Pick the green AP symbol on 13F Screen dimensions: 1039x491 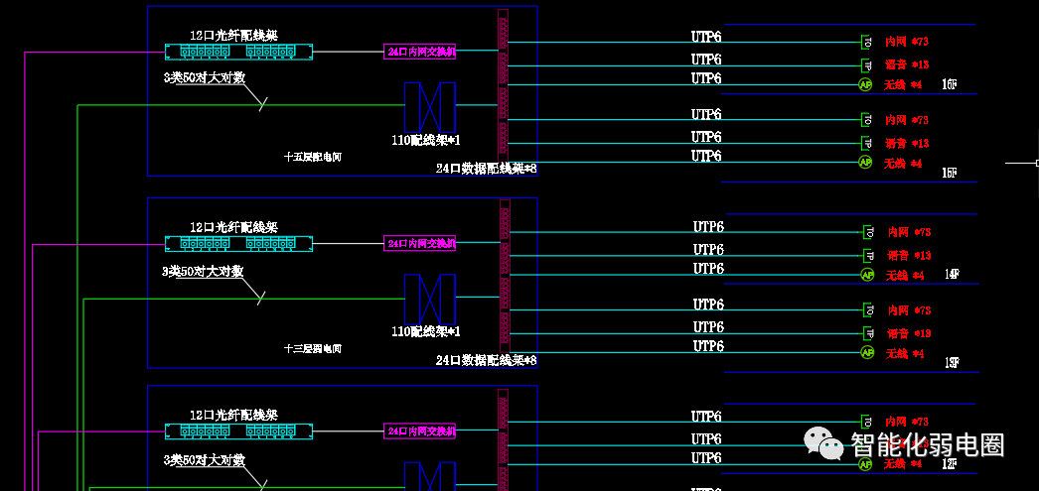pyautogui.click(x=867, y=352)
